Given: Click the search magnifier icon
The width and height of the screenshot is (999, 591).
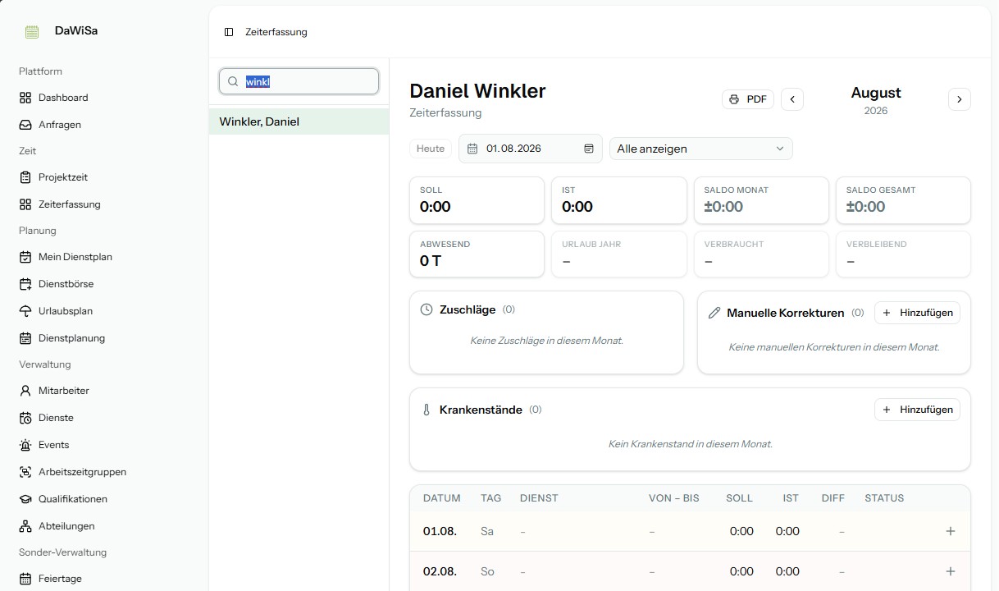Looking at the screenshot, I should click(233, 81).
